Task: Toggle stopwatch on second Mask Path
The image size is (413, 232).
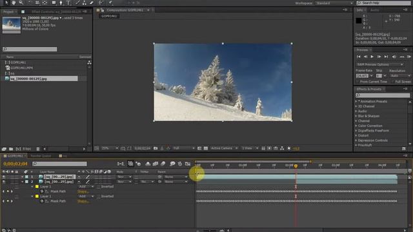Action: click(41, 201)
